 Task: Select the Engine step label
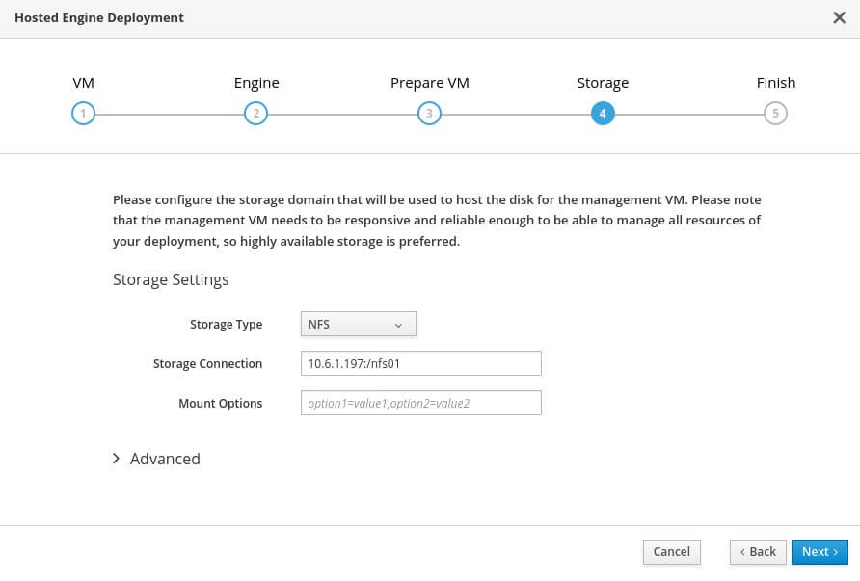click(256, 83)
